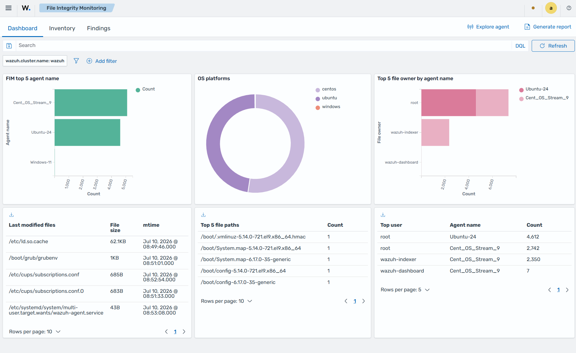Switch to the Inventory tab

click(x=62, y=28)
